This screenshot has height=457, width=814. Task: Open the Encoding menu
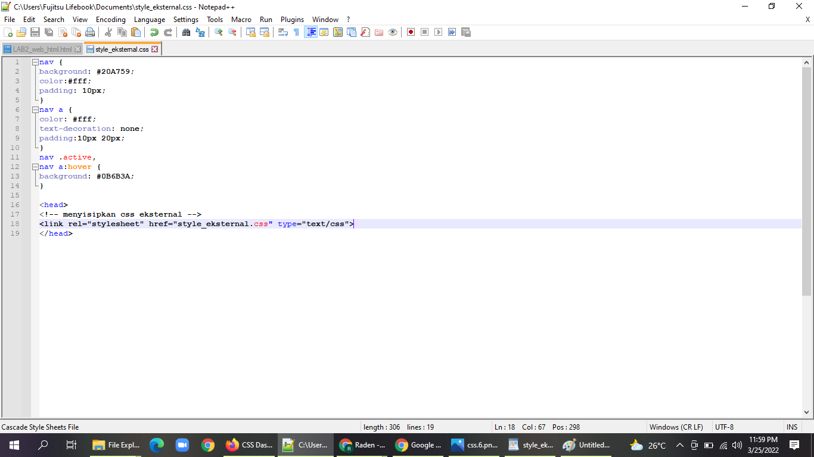[x=111, y=20]
